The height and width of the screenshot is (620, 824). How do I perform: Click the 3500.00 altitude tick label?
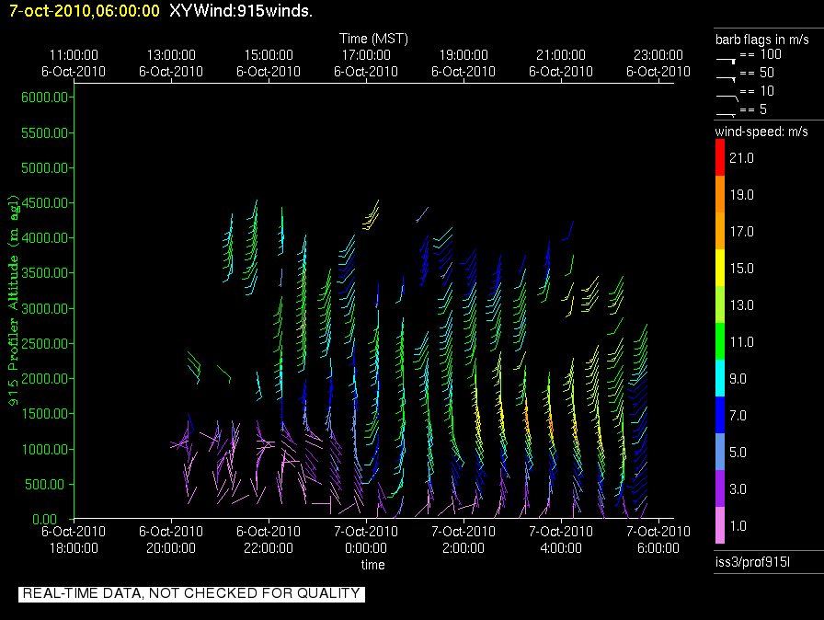click(x=45, y=272)
